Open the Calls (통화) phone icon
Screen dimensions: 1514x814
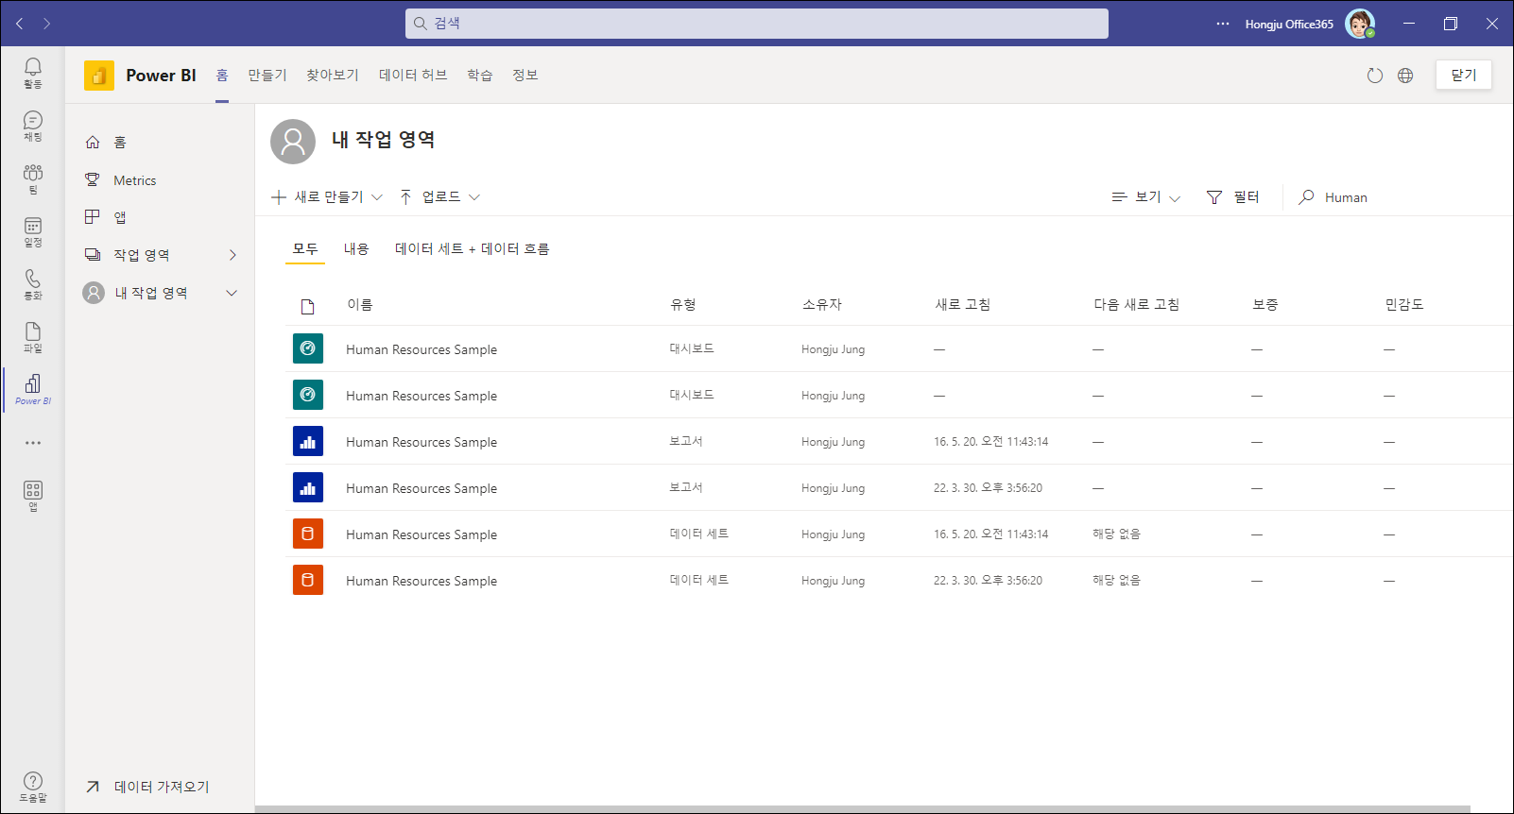click(x=33, y=284)
